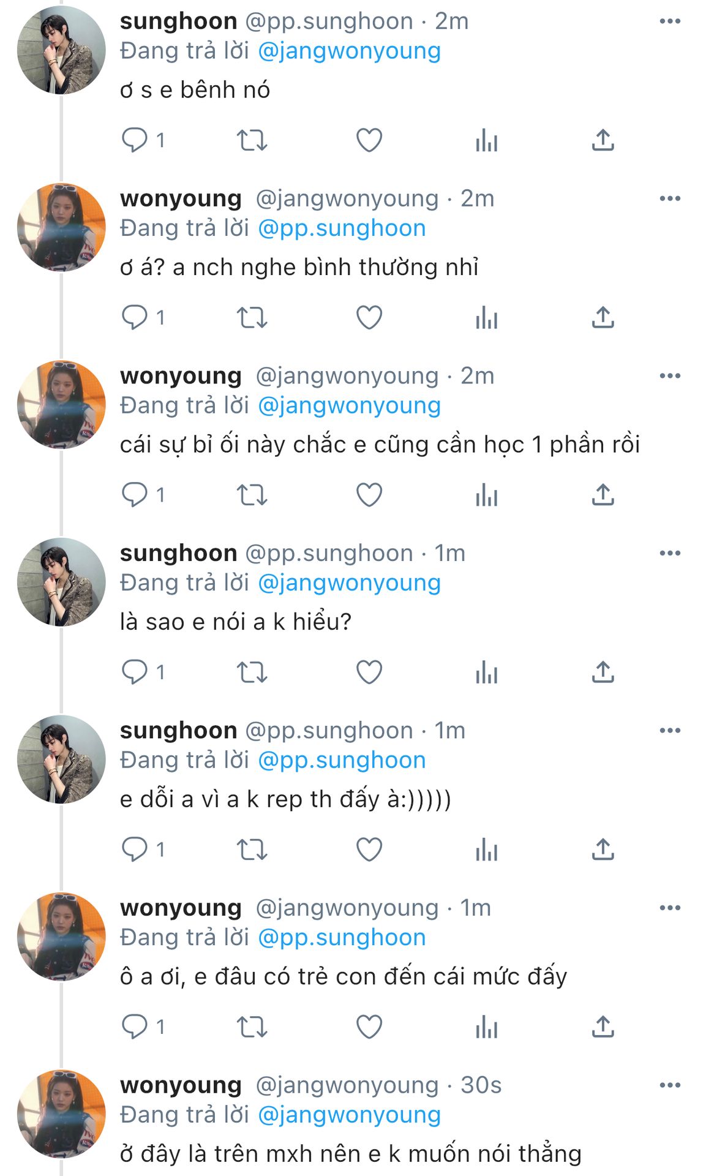Share the "cái sự bỉ ổi này" tweet
This screenshot has width=706, height=1176.
(x=603, y=495)
